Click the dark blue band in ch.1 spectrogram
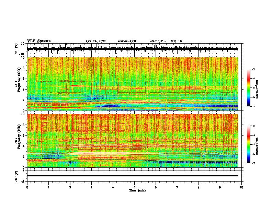The height and width of the screenshot is (210, 272). coord(167,106)
